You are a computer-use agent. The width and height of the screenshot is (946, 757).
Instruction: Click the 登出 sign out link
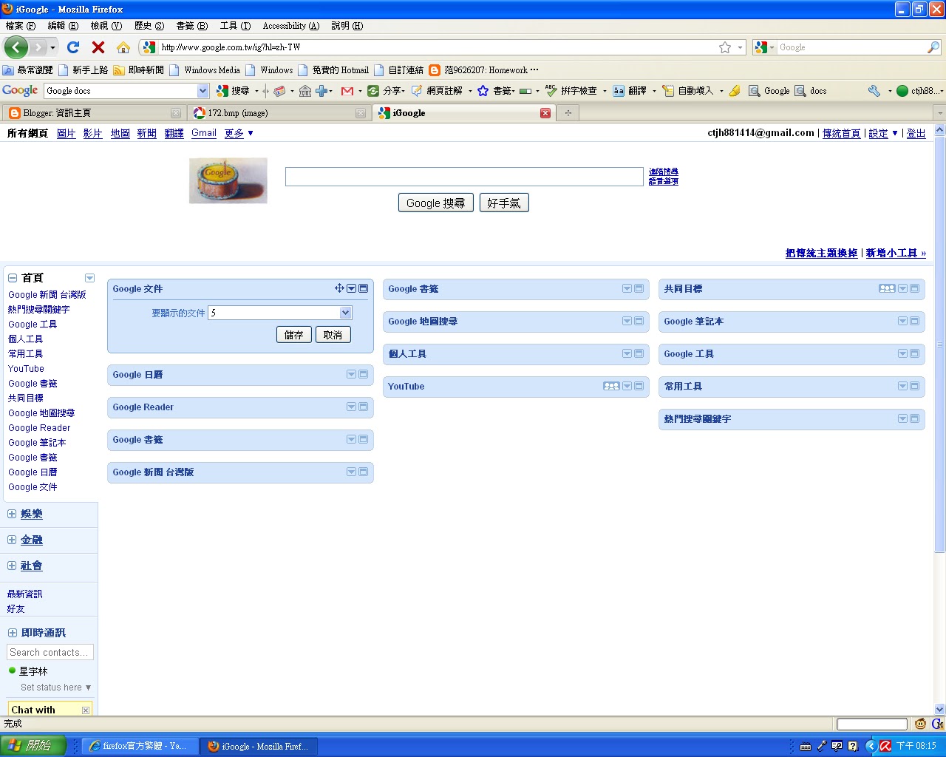916,133
